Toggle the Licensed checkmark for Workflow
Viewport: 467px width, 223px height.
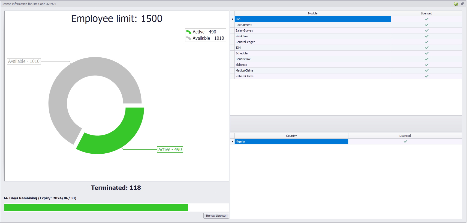[x=427, y=36]
